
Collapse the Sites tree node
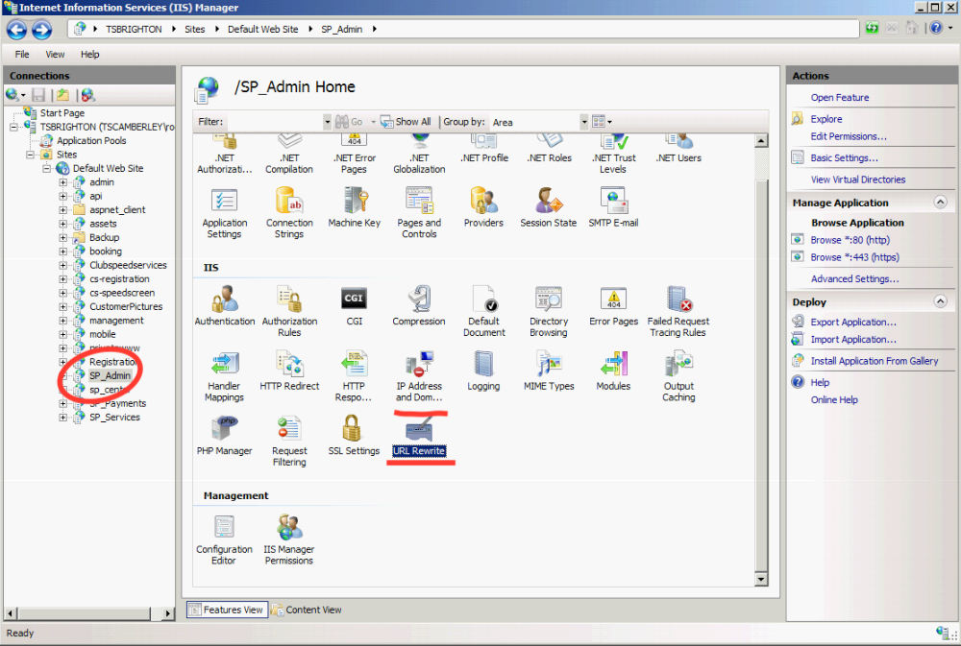click(30, 155)
